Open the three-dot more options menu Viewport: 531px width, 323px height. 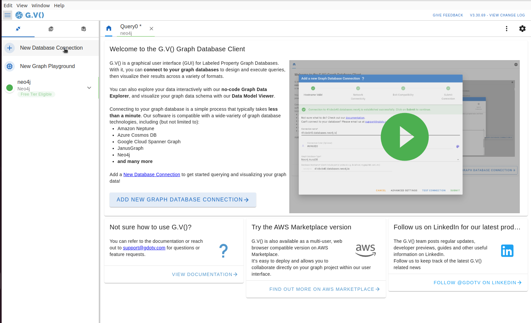click(x=507, y=29)
